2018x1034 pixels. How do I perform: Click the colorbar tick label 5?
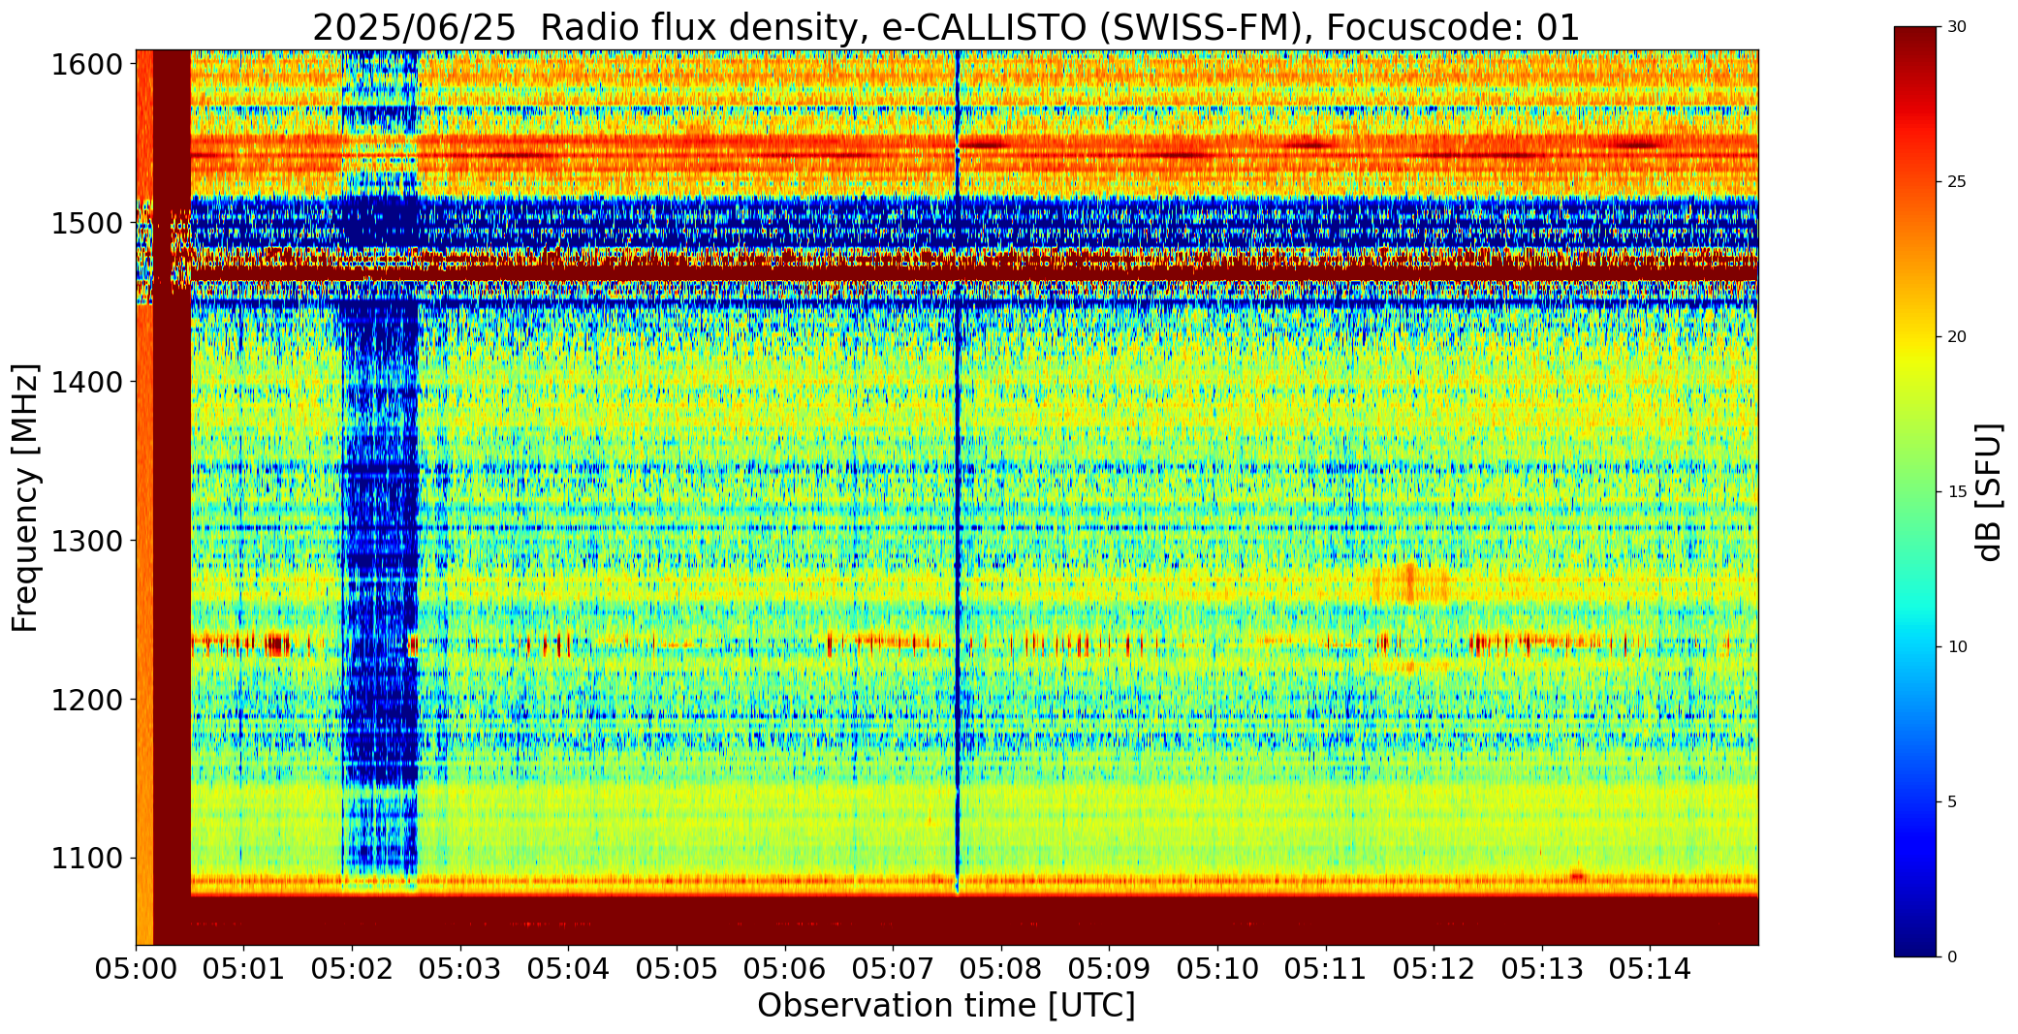1953,802
